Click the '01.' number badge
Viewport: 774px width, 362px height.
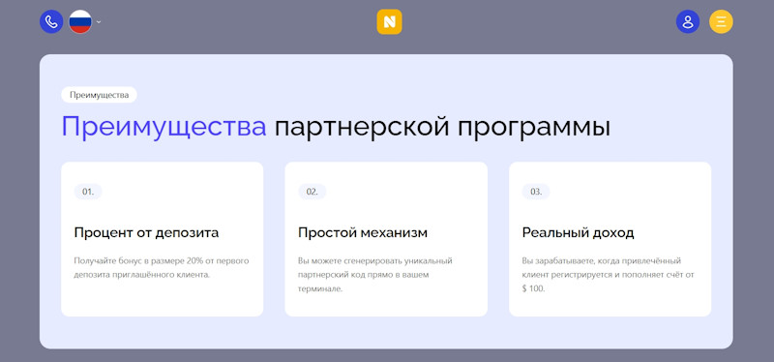[88, 192]
